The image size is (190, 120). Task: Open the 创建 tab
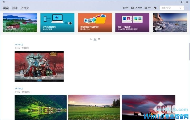tap(15, 8)
